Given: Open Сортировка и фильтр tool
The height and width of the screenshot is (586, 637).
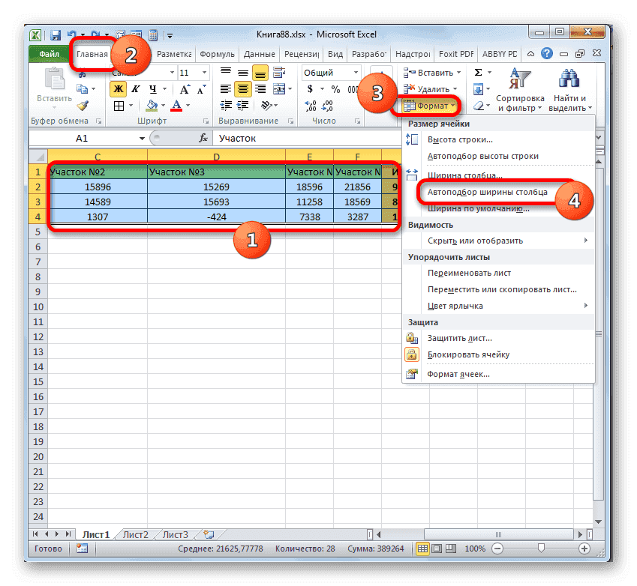Looking at the screenshot, I should pyautogui.click(x=520, y=90).
